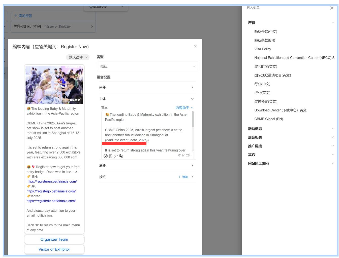
Task: Insert the National Exhibition and Convention Center variable
Action: [294, 58]
